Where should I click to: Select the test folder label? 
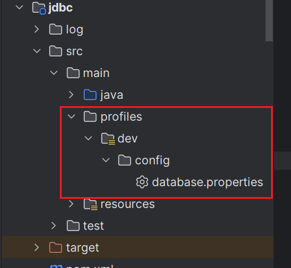(x=93, y=226)
